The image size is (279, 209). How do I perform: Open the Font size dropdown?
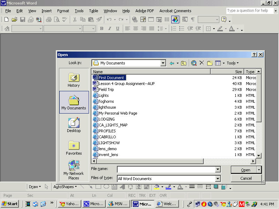[x=93, y=29]
